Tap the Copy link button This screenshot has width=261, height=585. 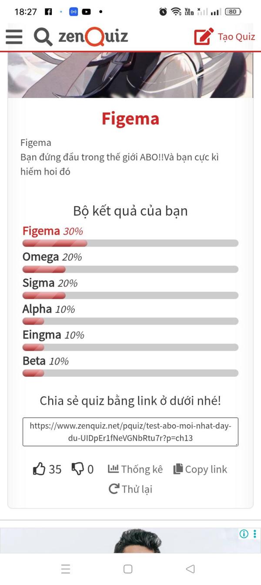point(200,469)
